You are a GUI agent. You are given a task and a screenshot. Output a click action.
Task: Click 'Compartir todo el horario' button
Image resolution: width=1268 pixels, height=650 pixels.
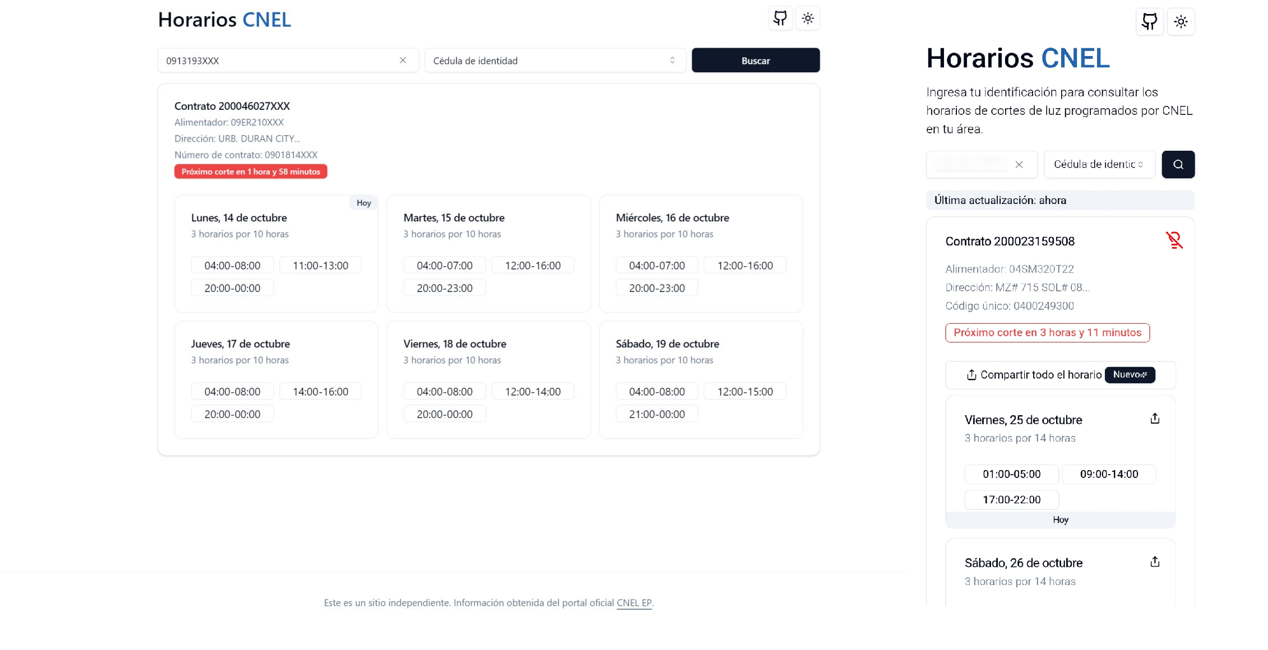tap(1060, 375)
